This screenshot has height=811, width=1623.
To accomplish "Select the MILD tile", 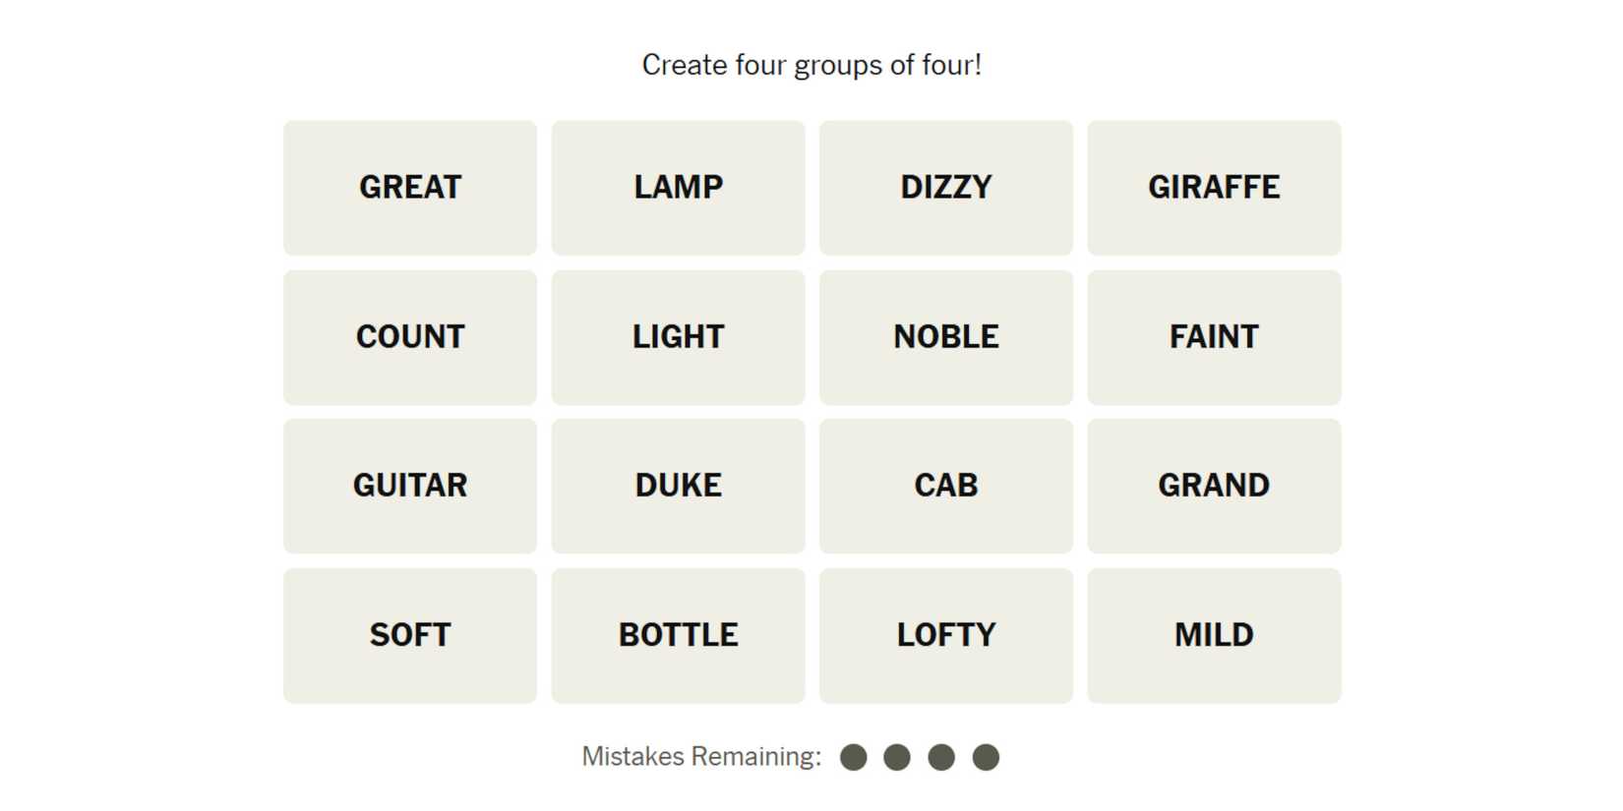I will point(1214,635).
